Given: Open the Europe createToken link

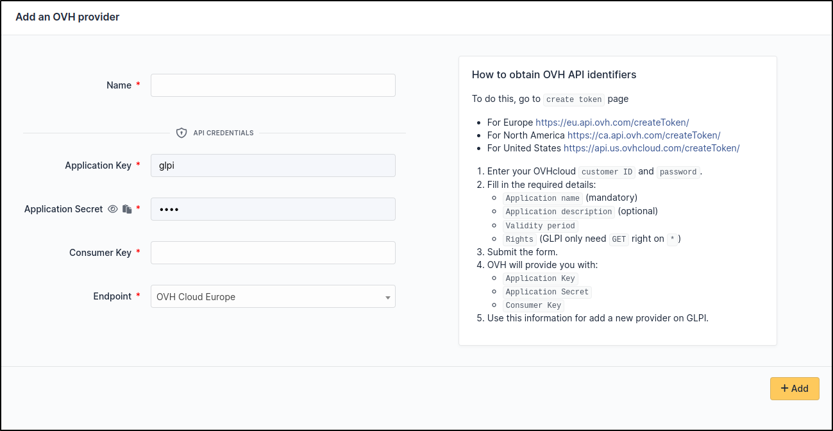Looking at the screenshot, I should point(612,122).
